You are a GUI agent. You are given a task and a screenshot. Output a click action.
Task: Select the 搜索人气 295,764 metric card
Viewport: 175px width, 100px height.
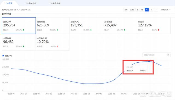coord(19,26)
